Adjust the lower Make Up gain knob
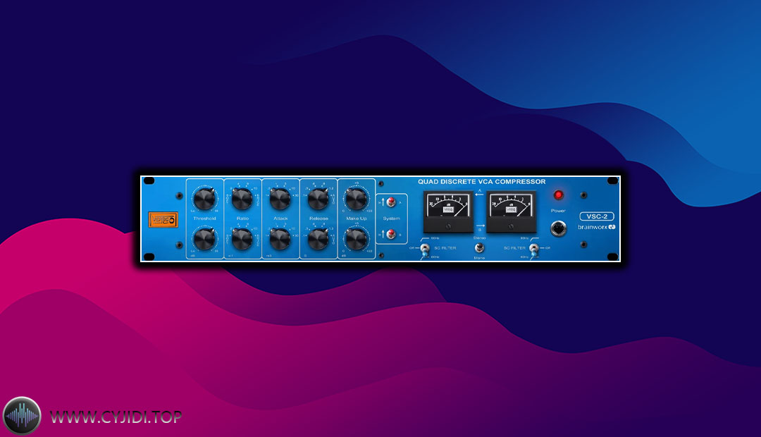Viewport: 761px width, 437px height. pos(356,239)
